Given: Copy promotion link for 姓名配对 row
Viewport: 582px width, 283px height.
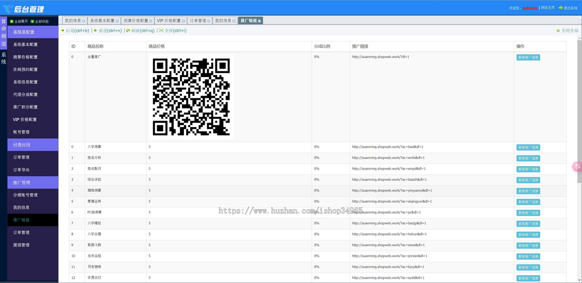Looking at the screenshot, I should tap(528, 169).
